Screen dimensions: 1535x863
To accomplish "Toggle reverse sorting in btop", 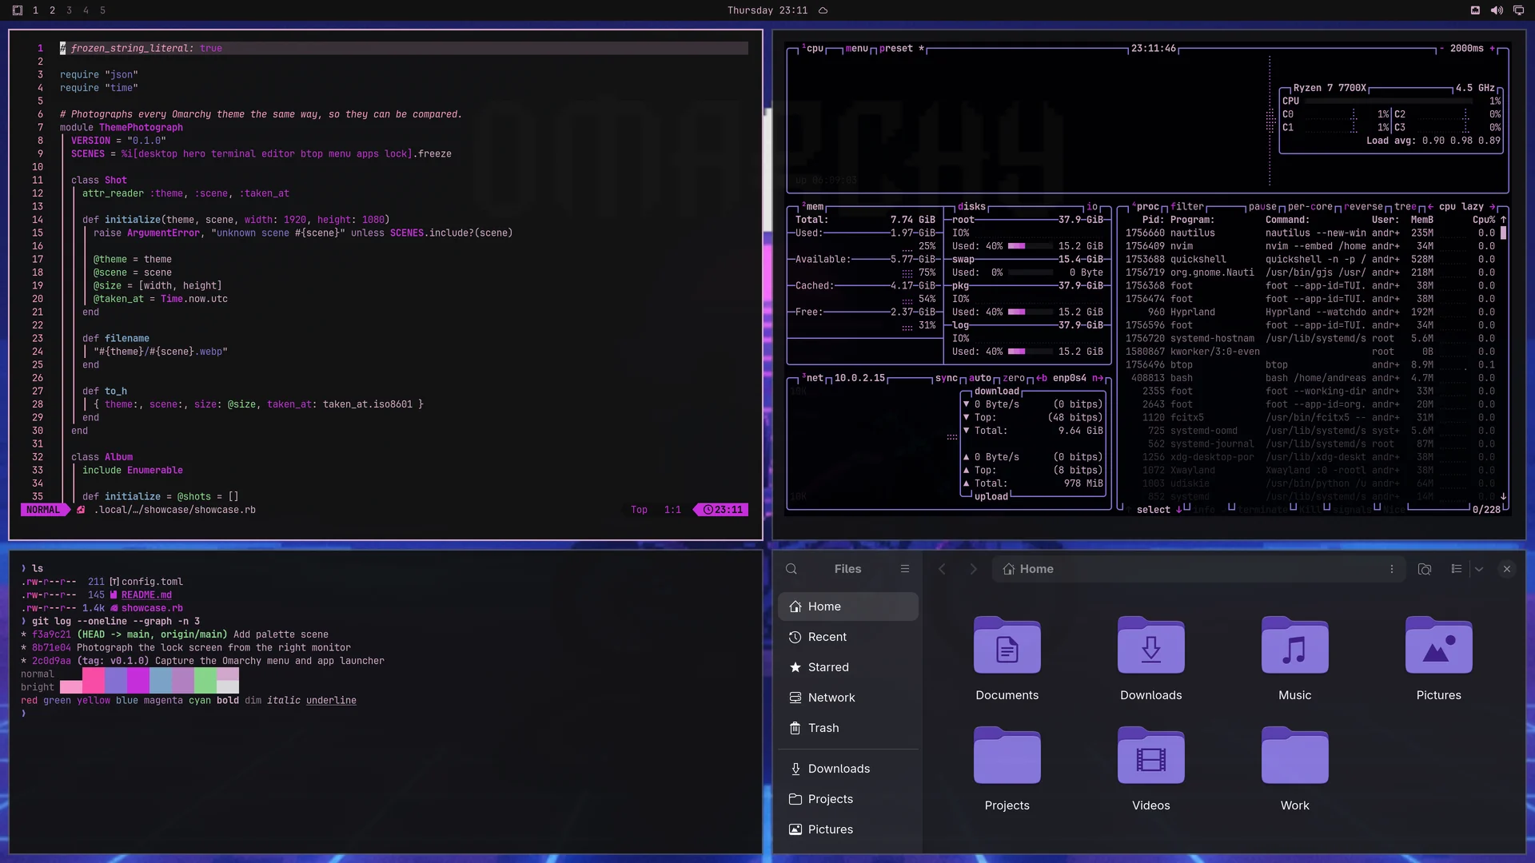I will pos(1363,207).
